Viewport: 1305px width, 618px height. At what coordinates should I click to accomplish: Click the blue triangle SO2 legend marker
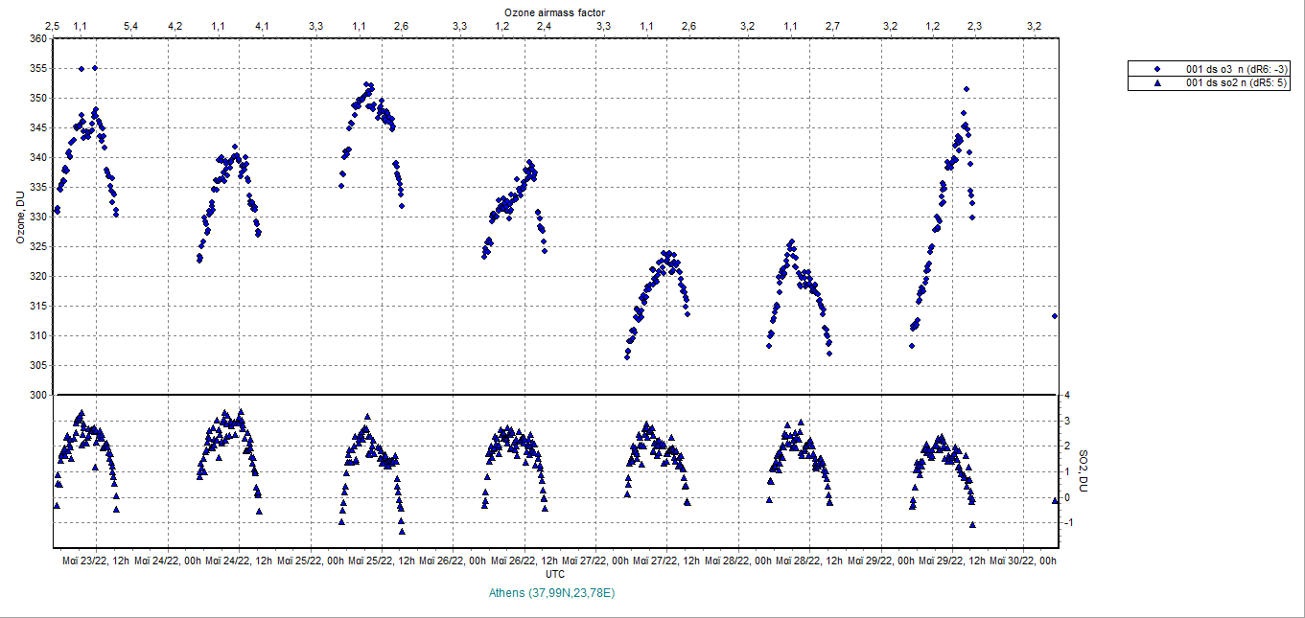point(1157,83)
